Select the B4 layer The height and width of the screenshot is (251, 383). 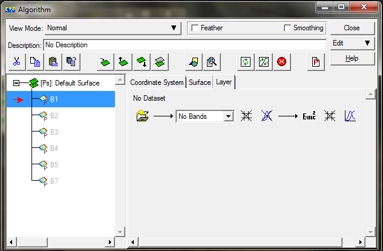54,149
